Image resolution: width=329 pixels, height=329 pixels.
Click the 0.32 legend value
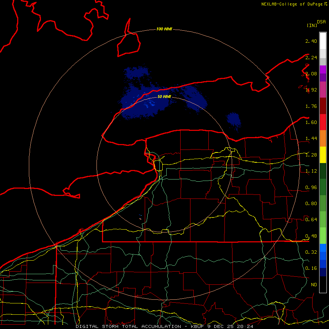click(x=311, y=252)
